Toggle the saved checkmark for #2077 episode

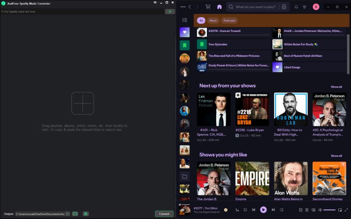click(x=226, y=210)
